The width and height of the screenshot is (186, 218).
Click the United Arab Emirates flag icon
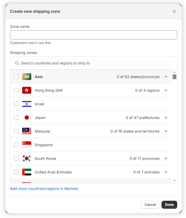click(27, 172)
